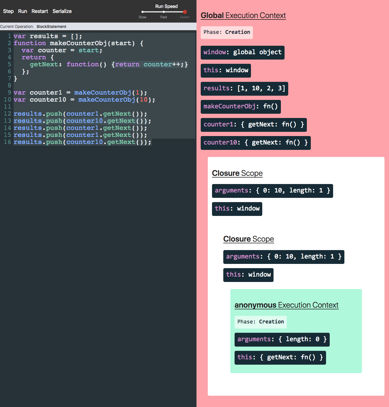Screen dimensions: 389x407
Task: Click the makeCounterObj: fn() pill
Action: pyautogui.click(x=240, y=107)
